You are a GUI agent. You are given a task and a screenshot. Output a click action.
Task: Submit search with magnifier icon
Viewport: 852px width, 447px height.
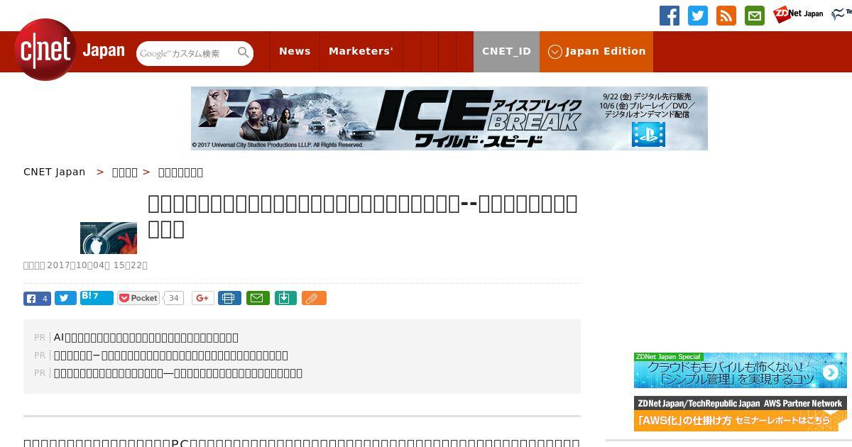(244, 53)
